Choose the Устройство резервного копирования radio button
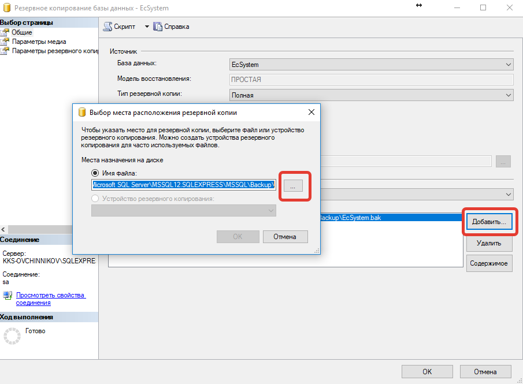 (95, 198)
